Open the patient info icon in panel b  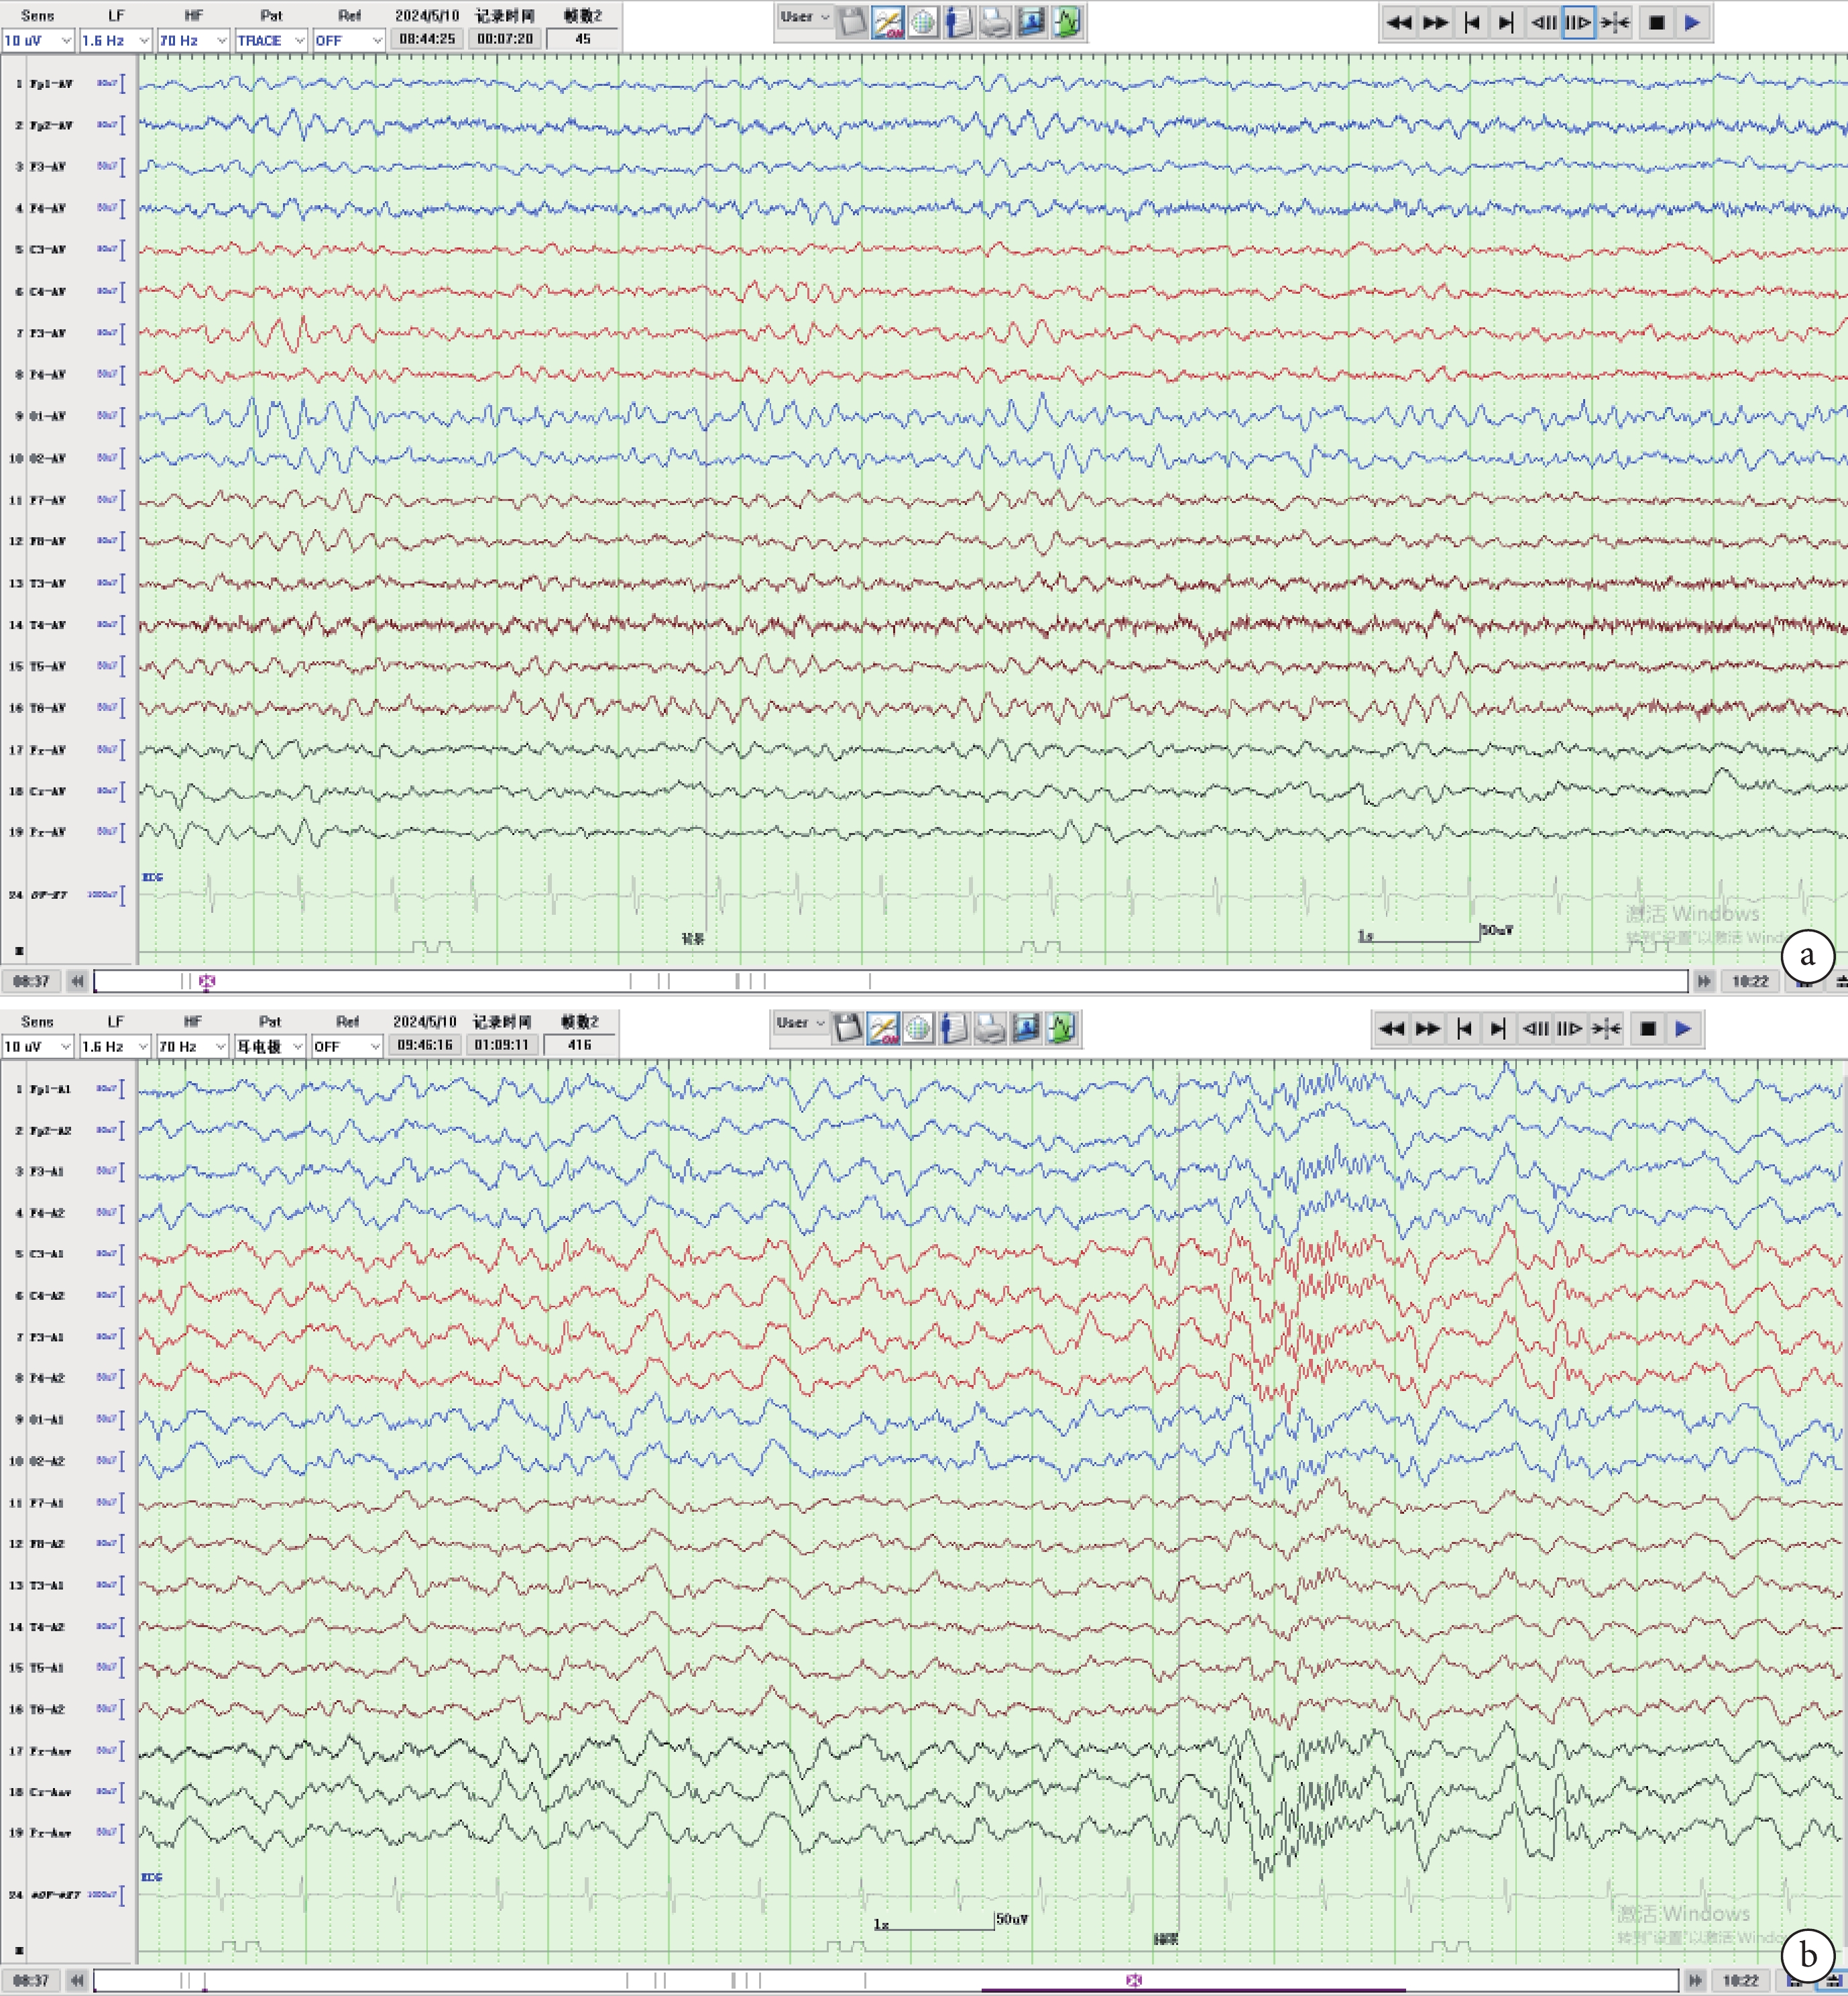click(x=954, y=1028)
